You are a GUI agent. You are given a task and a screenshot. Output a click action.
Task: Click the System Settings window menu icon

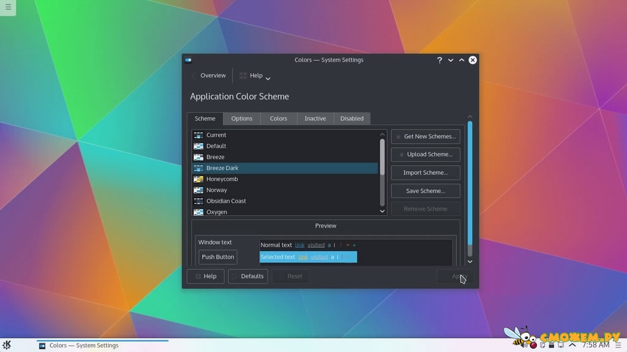tap(188, 61)
